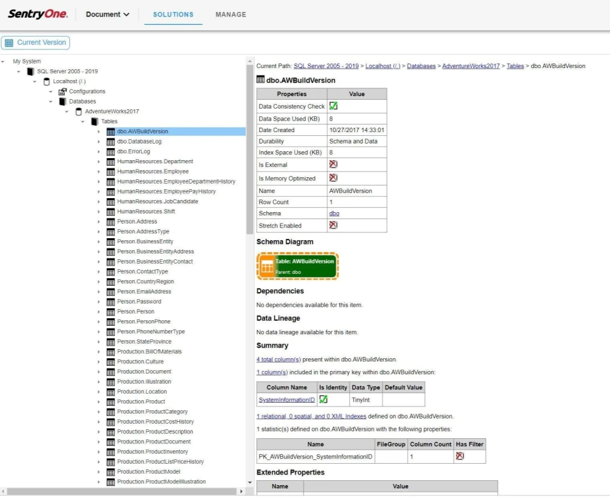The image size is (610, 498).
Task: Click the Person.Address table icon
Action: [x=111, y=222]
